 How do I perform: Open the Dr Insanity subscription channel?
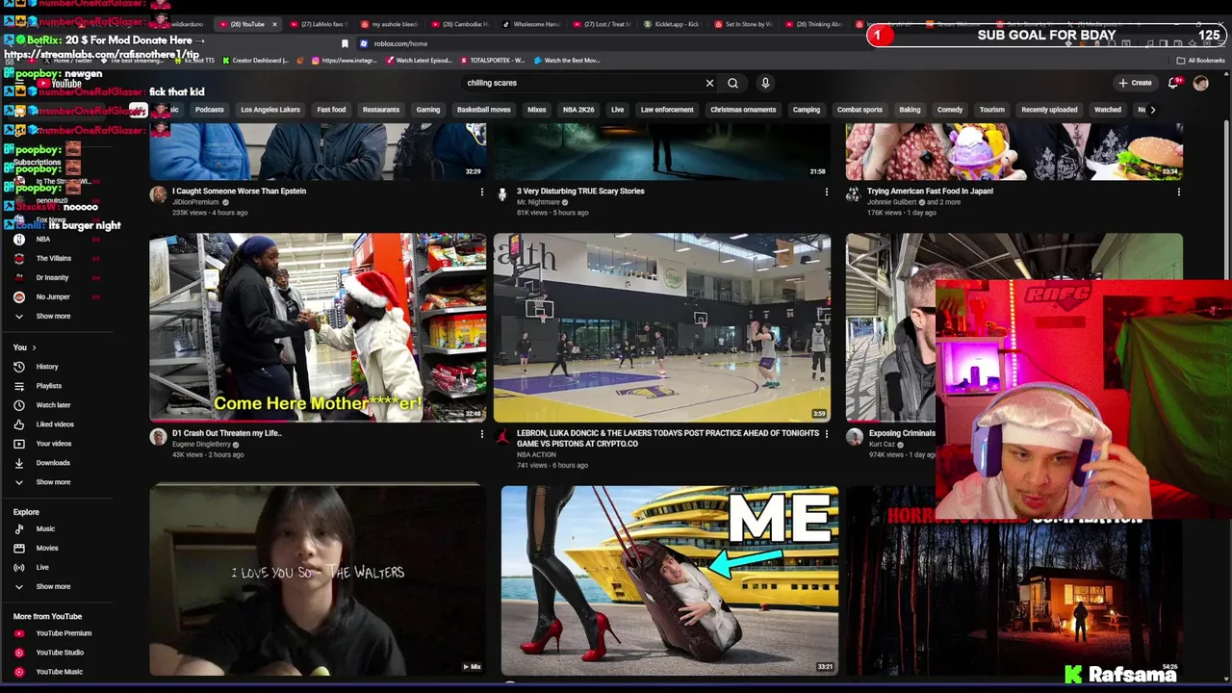[x=53, y=277]
